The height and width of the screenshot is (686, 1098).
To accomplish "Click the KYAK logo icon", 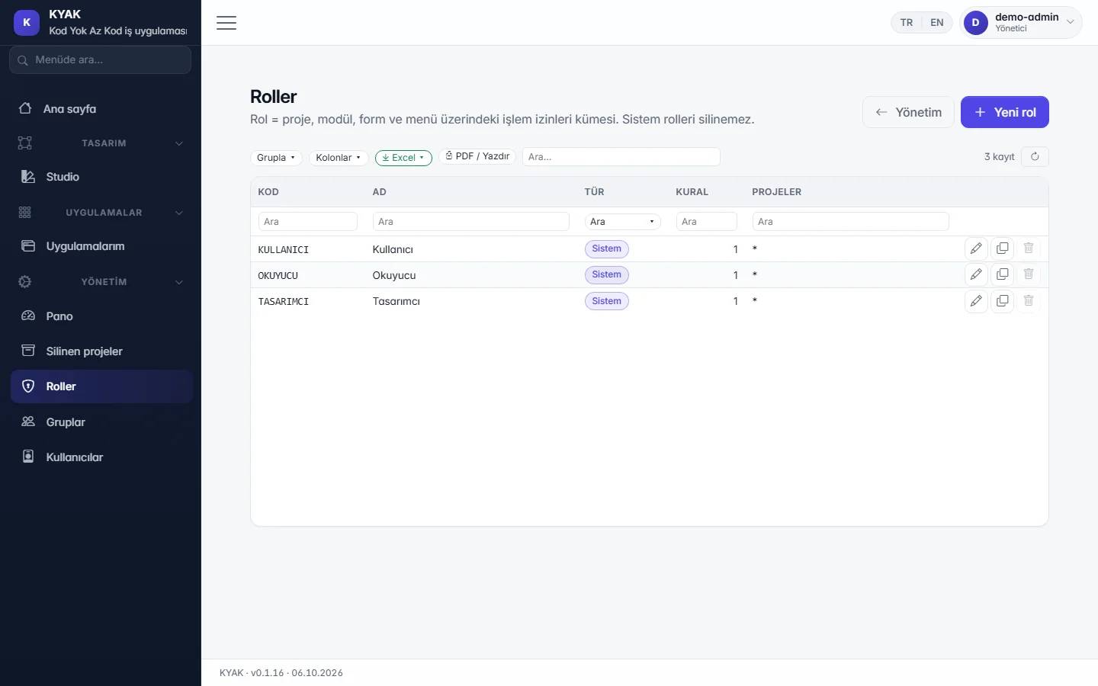I will tap(27, 23).
